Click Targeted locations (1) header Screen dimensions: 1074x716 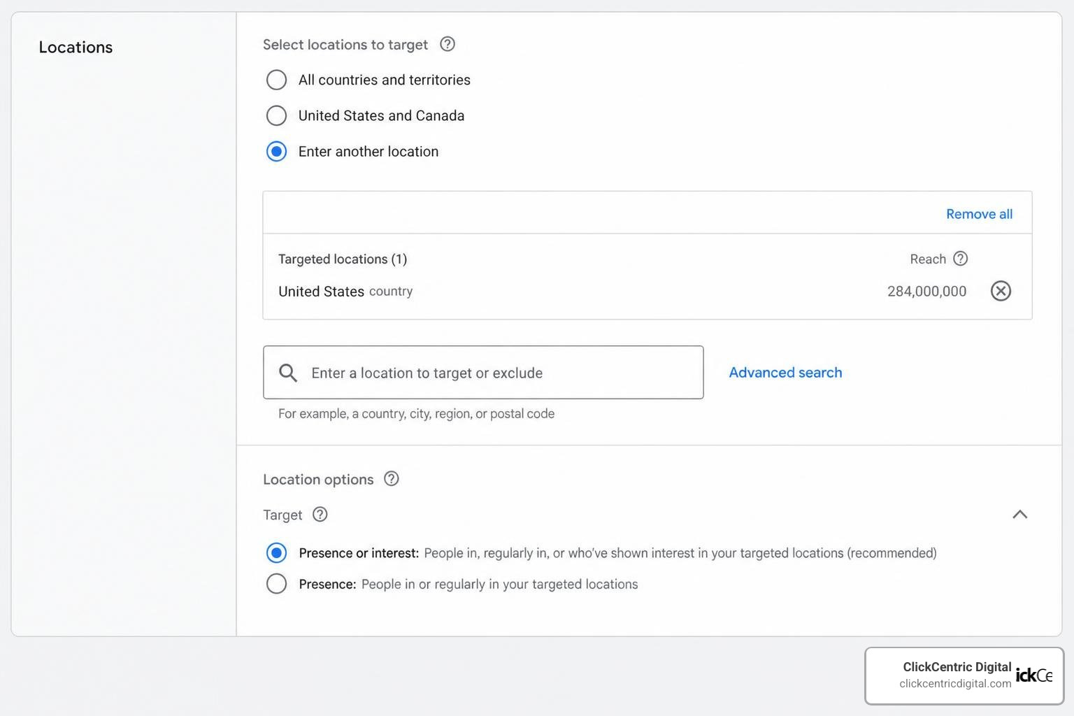343,259
